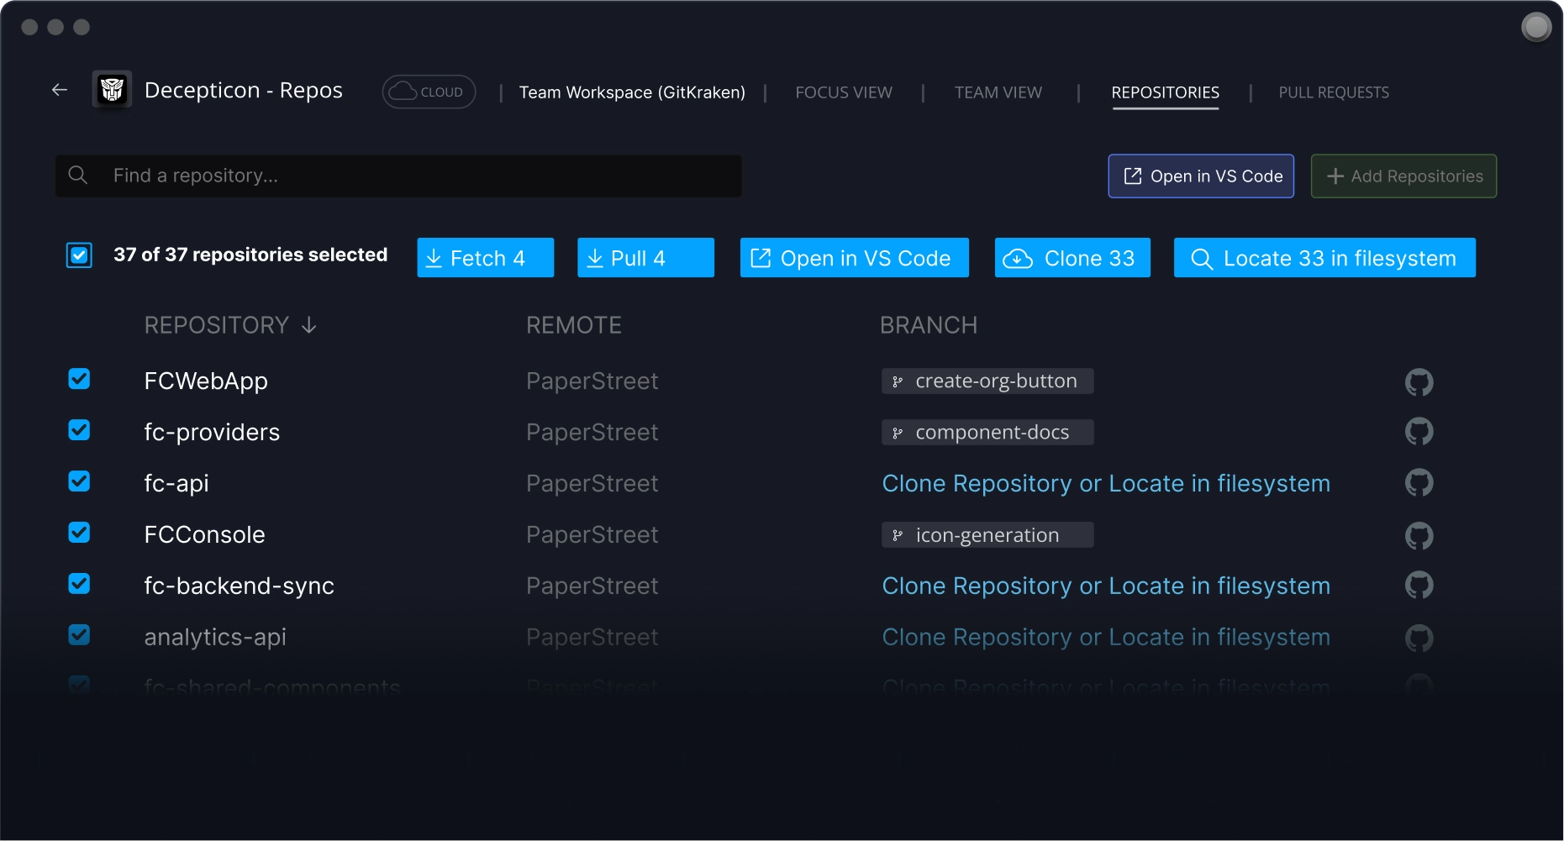
Task: Click the create-org-button branch tag
Action: (987, 381)
